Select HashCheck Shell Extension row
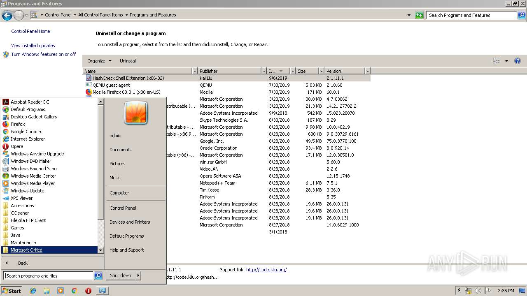This screenshot has height=296, width=527. point(226,78)
